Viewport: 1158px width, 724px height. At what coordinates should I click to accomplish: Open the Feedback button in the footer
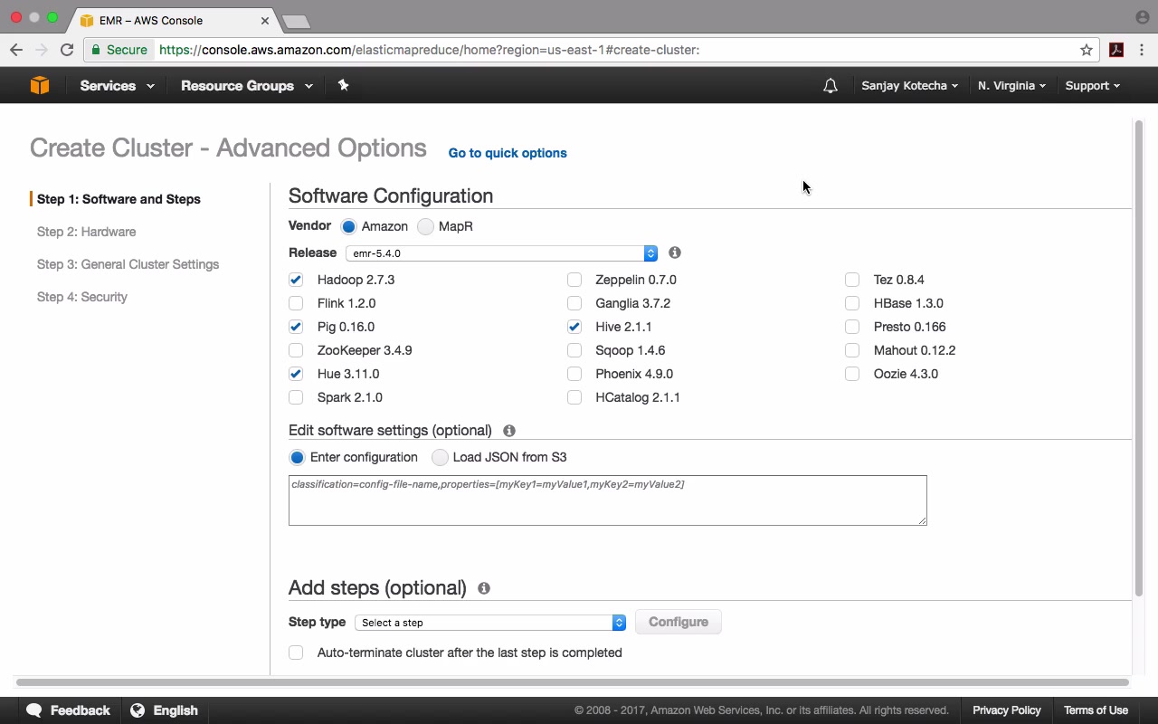point(69,710)
